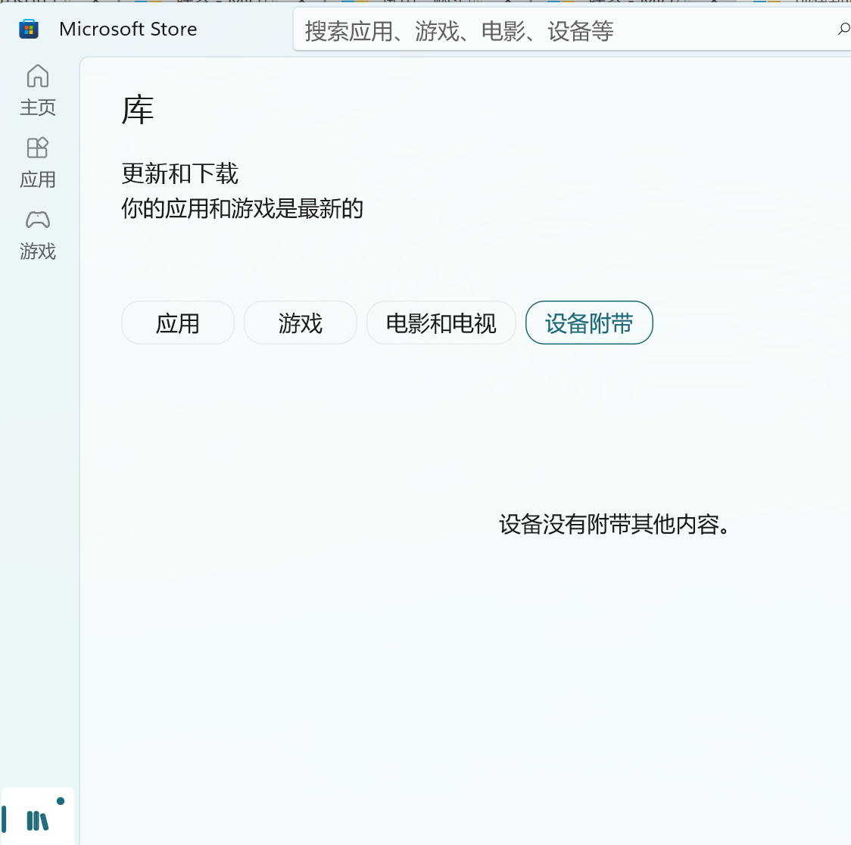Click the 设备没有附带其他内容。 message
Screen dimensions: 851x845
tap(614, 524)
